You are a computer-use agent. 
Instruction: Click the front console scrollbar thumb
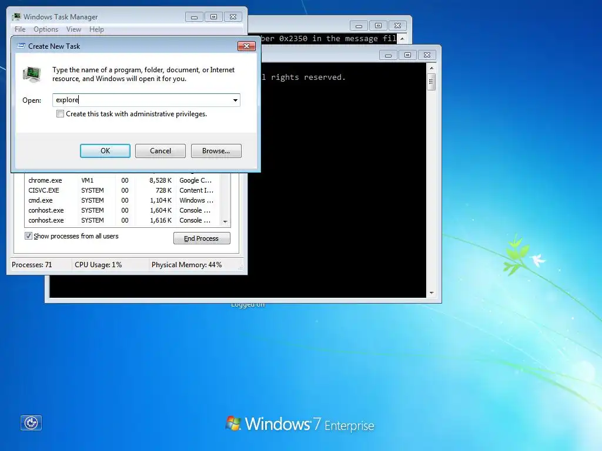click(432, 82)
